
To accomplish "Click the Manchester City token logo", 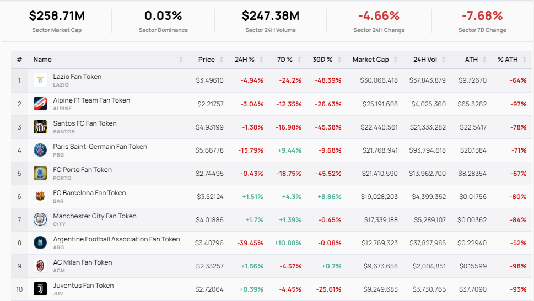I will 40,219.
